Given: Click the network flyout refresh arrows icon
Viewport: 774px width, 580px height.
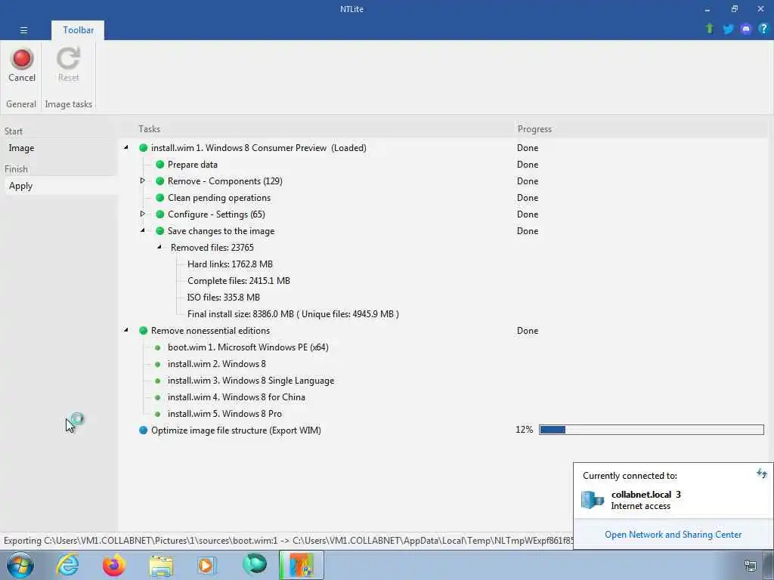Looking at the screenshot, I should [x=762, y=474].
